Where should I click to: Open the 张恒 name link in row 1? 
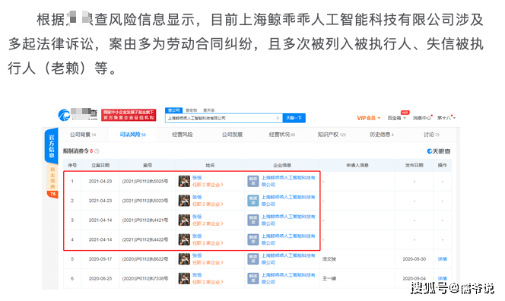[197, 178]
